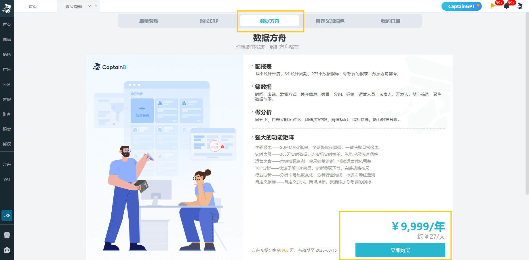This screenshot has width=529, height=260.
Task: Open the 选品 sidebar section
Action: pos(7,39)
